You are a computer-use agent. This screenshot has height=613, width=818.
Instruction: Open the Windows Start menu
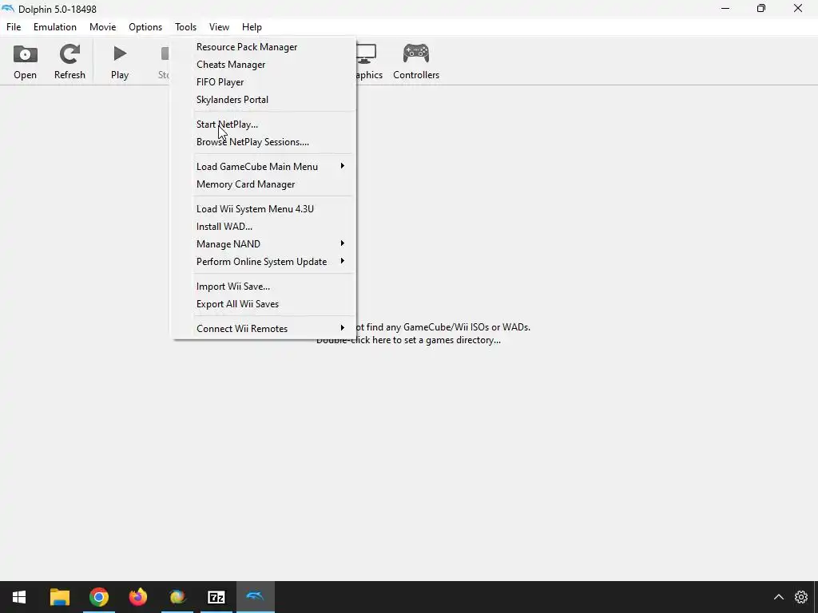[19, 597]
